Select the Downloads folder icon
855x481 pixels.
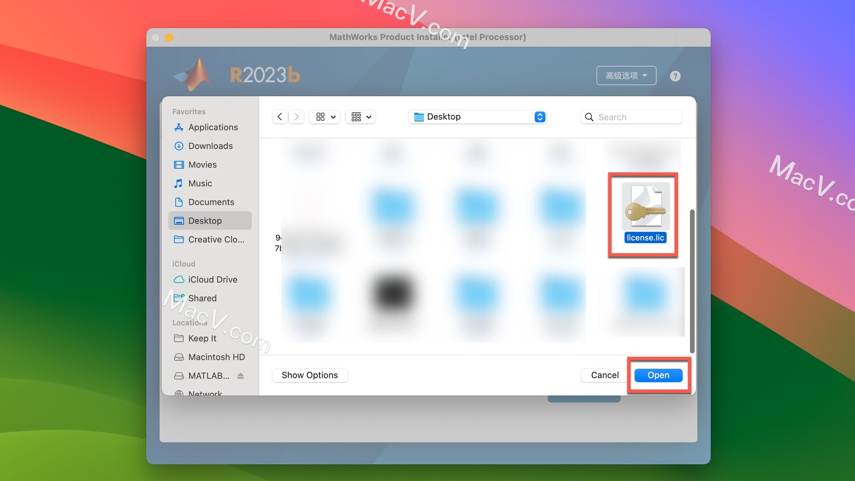[179, 145]
